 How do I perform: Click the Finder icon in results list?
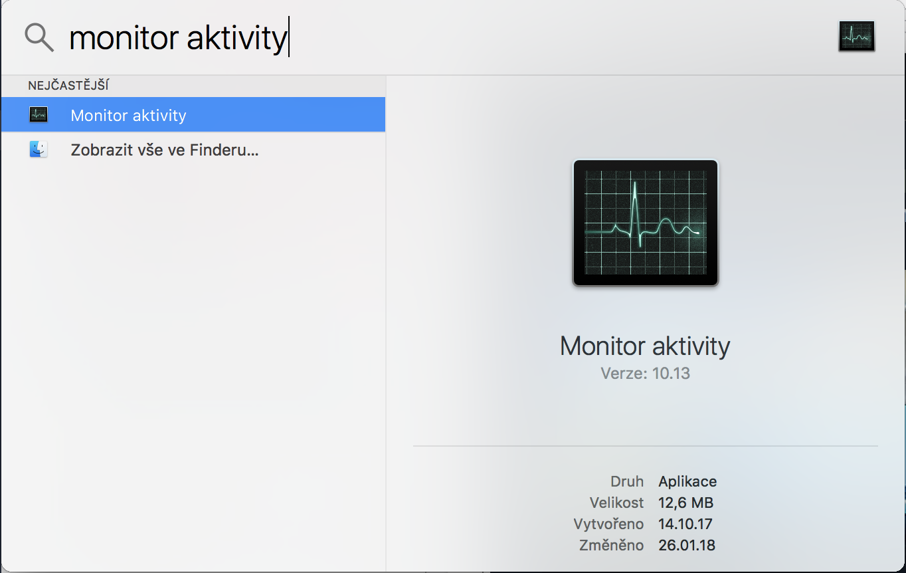39,150
